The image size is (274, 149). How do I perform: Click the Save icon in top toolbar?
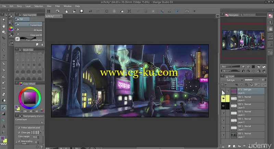82,11
